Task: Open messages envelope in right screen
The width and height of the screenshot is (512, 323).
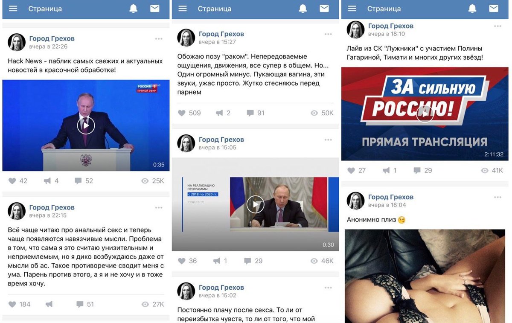Action: pos(494,9)
